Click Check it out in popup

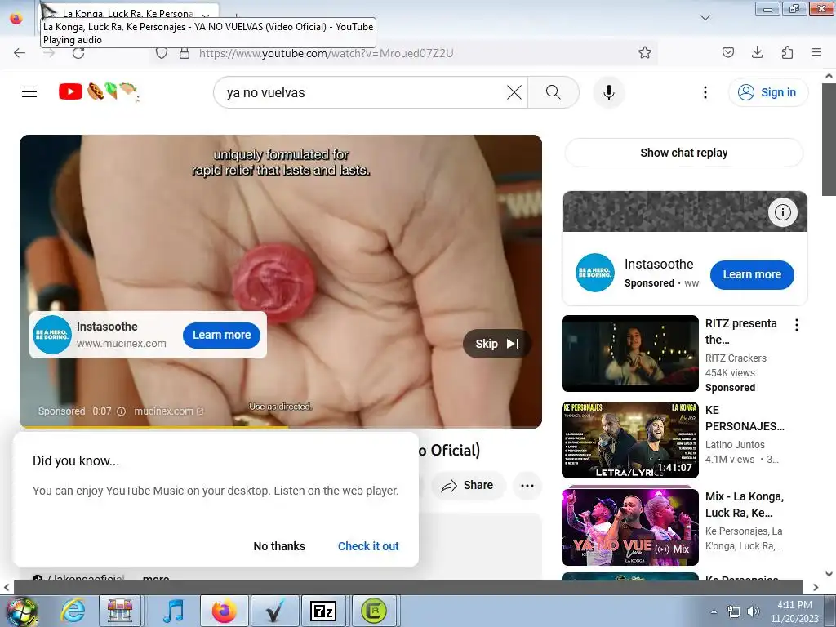pos(368,546)
